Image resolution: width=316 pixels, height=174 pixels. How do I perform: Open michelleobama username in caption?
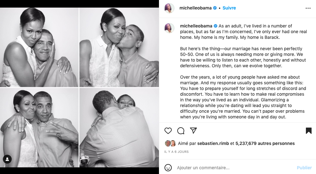[196, 26]
